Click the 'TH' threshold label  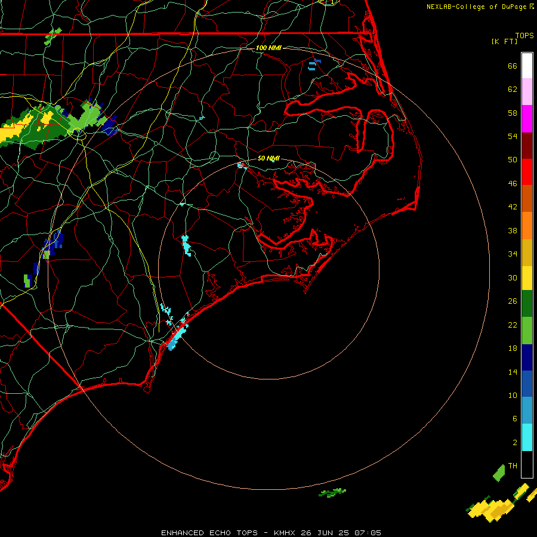(513, 466)
